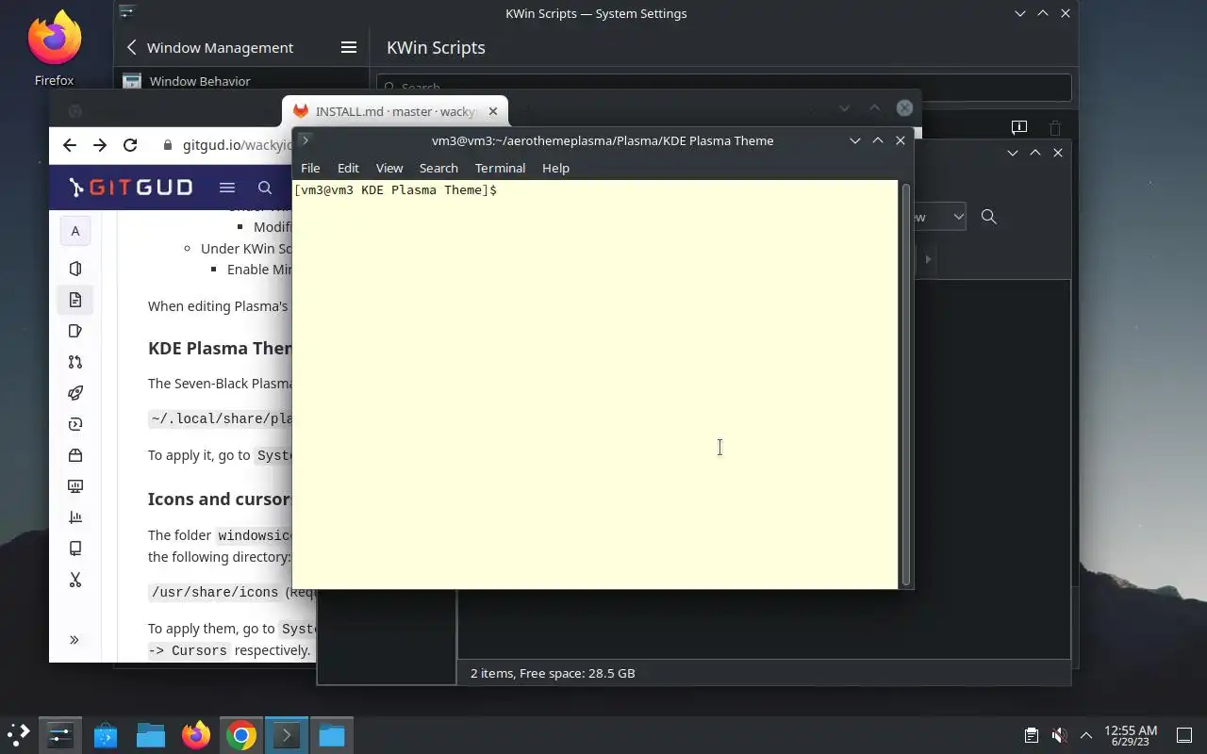The width and height of the screenshot is (1207, 754).
Task: Open Project information icon in GitGud sidebar
Action: [75, 269]
